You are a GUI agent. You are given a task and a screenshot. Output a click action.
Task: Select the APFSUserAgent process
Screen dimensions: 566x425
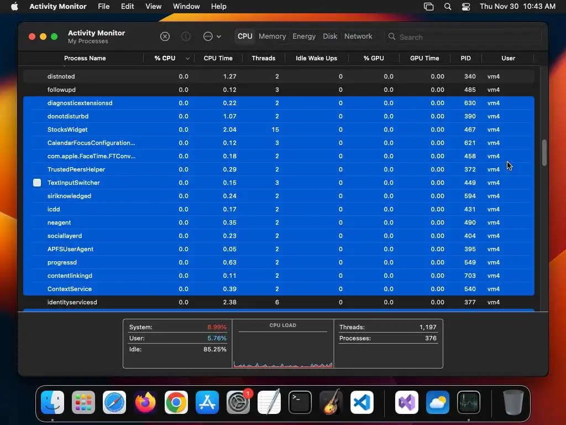click(x=279, y=249)
